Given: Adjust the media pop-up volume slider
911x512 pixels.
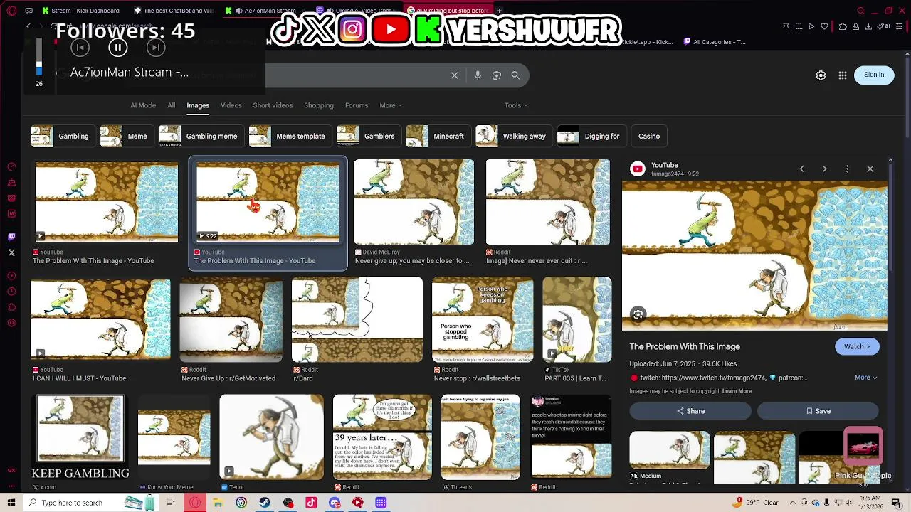Looking at the screenshot, I should click(x=39, y=57).
